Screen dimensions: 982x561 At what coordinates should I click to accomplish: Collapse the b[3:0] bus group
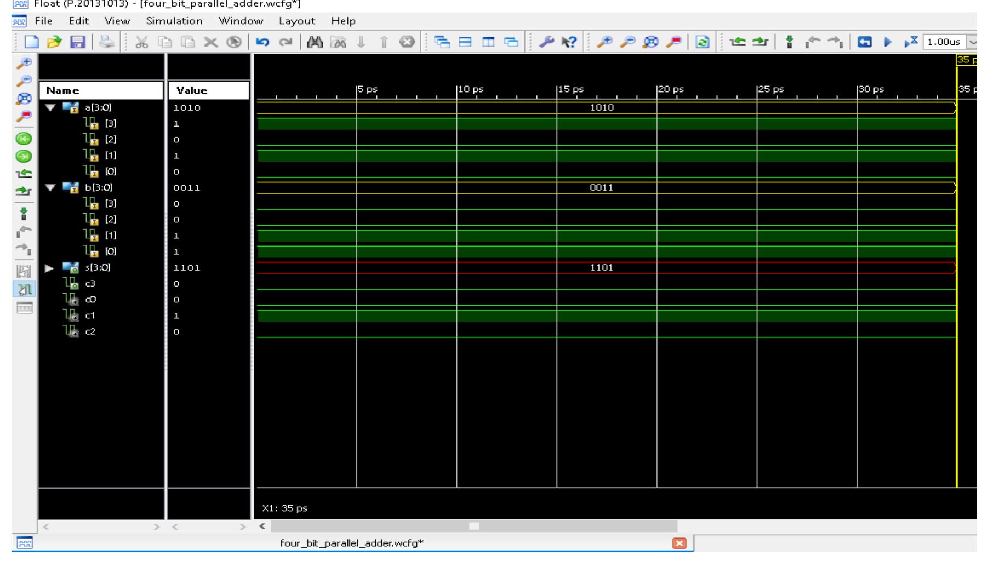pos(51,188)
